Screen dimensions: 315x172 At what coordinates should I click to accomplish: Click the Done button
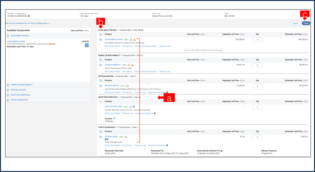(x=306, y=23)
